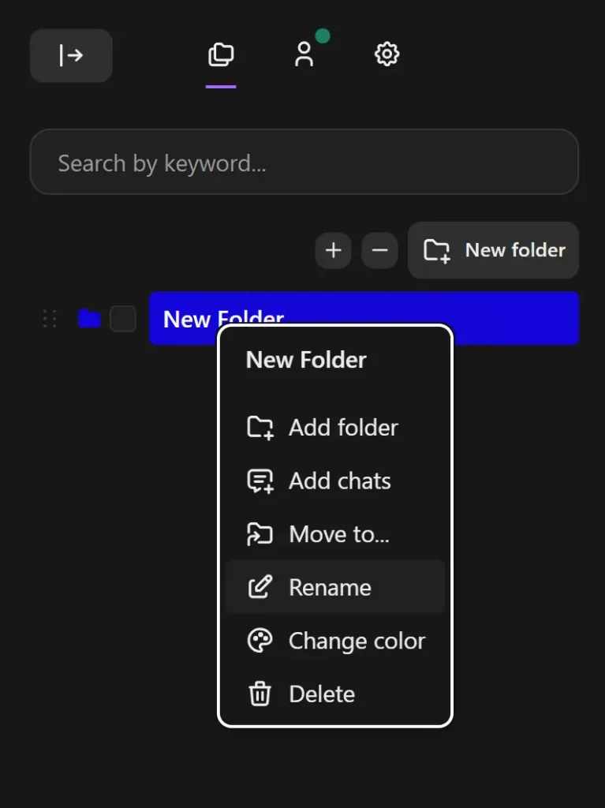Screen dimensions: 605x808
Task: Check the checkbox beside New Folder
Action: click(122, 318)
